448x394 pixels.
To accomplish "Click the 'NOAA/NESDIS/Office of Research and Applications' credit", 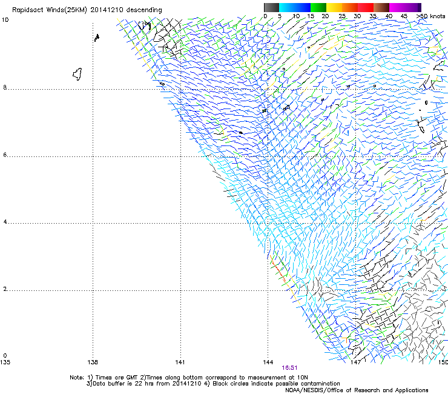I will [357, 390].
